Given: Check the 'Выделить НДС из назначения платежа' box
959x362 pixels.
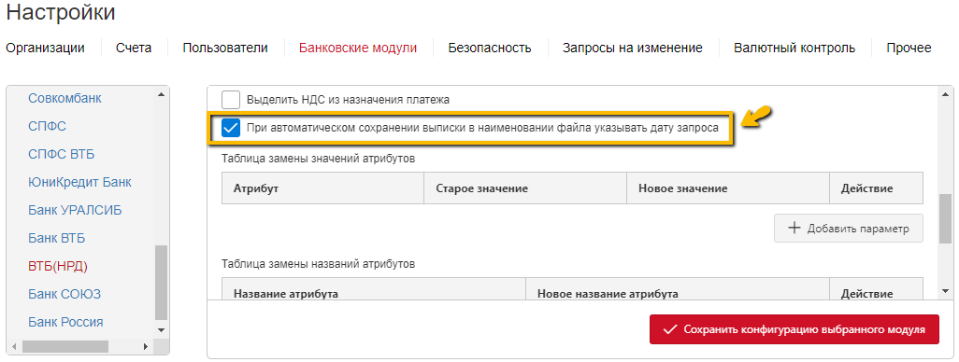Looking at the screenshot, I should pyautogui.click(x=231, y=100).
